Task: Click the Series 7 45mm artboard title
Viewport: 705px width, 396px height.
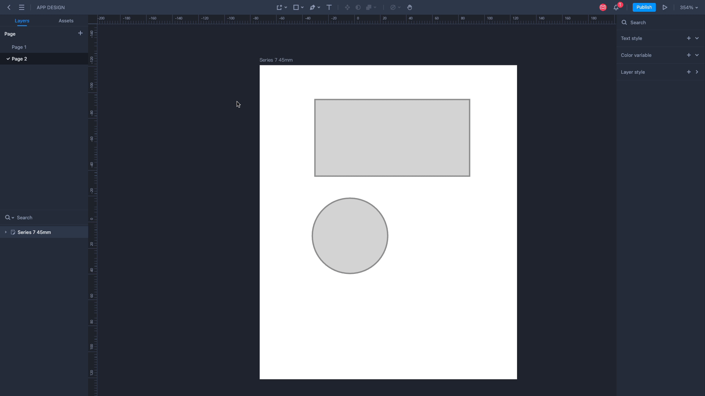Action: click(276, 60)
